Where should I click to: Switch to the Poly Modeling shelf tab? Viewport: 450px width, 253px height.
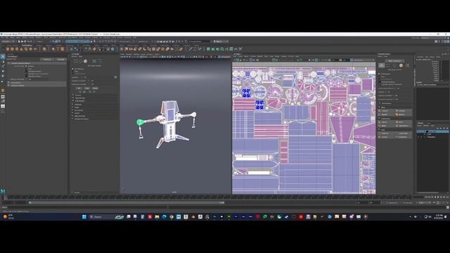[27, 45]
